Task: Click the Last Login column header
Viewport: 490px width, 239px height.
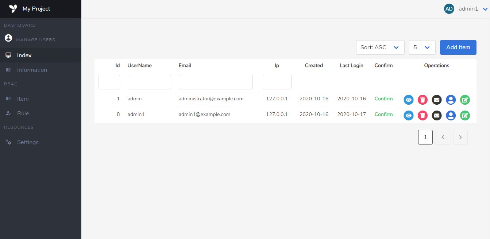Action: click(351, 66)
